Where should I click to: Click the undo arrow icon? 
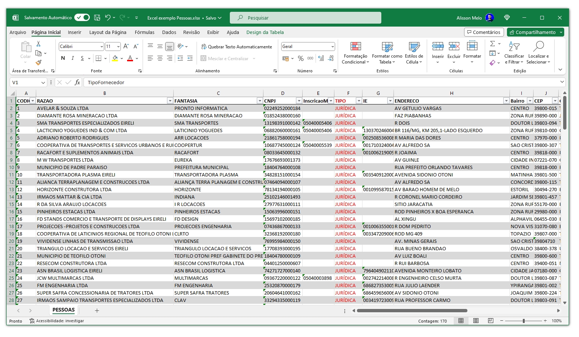coord(108,17)
